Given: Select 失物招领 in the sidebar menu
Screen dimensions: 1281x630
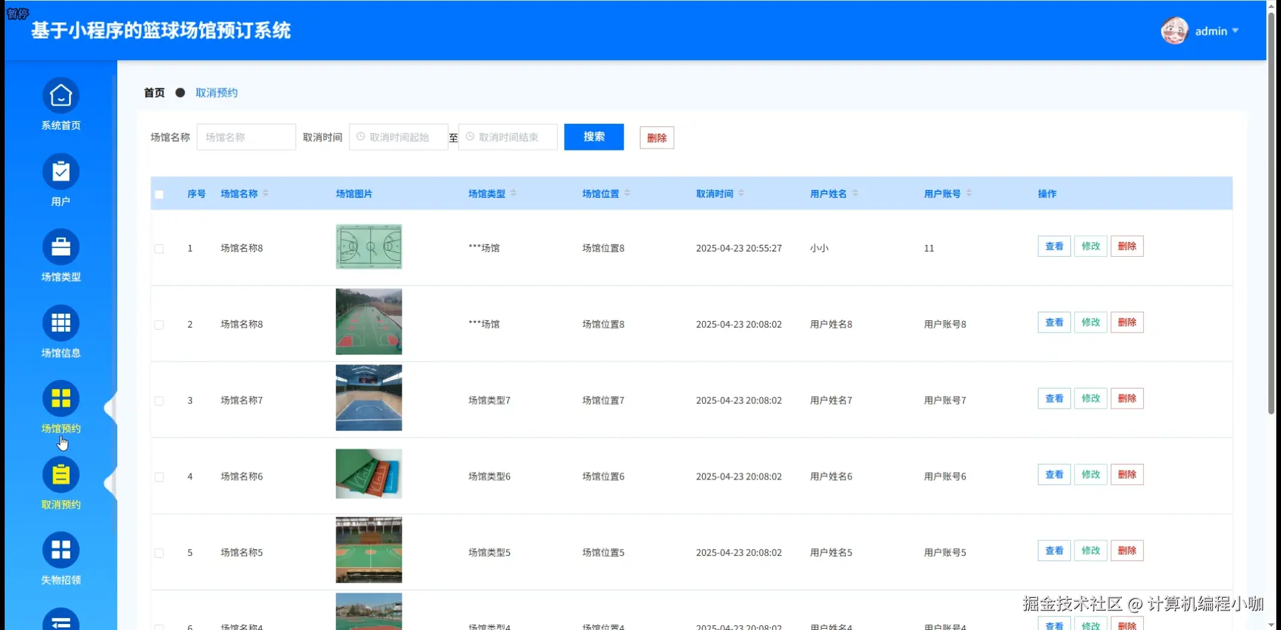Looking at the screenshot, I should pos(61,581).
